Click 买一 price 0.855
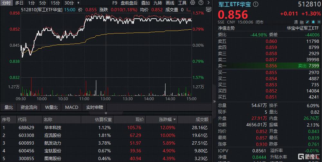Image resolution: width=322 pixels, height=162 pixels. tap(271, 72)
